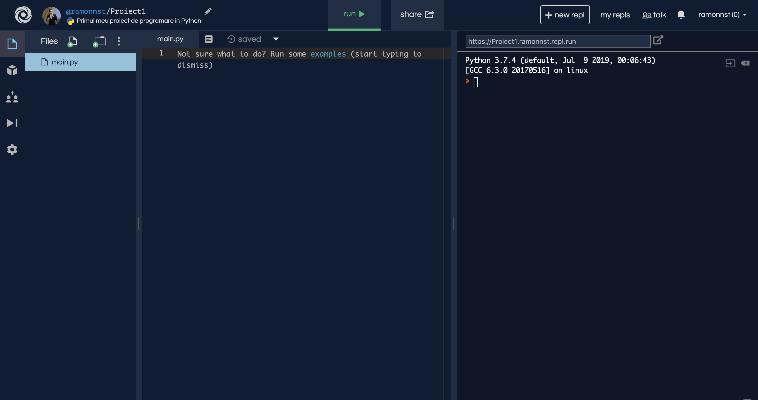The height and width of the screenshot is (400, 758).
Task: Click the description 'Primul meu proiect de programare in Python'
Action: pos(138,21)
